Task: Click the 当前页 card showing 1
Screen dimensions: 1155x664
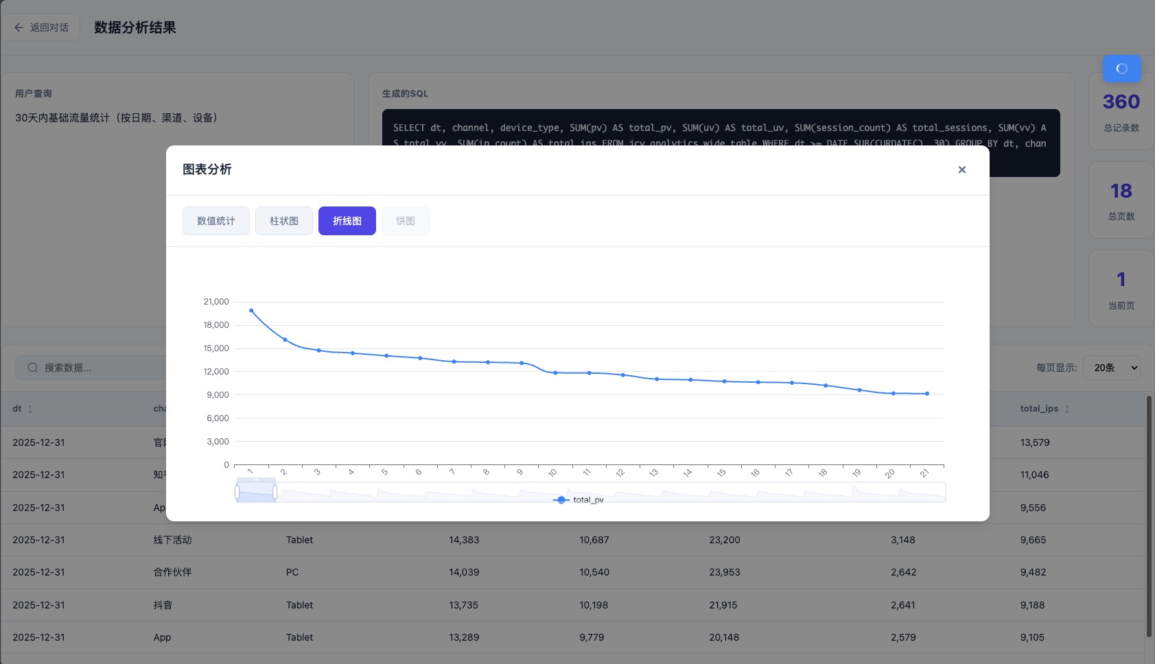Action: 1121,289
